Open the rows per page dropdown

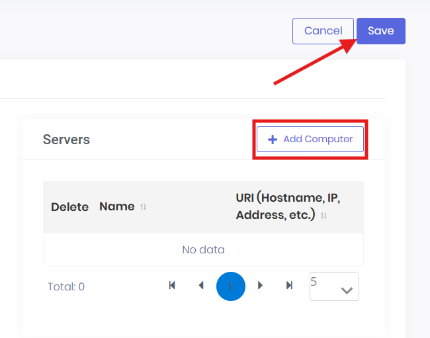333,286
